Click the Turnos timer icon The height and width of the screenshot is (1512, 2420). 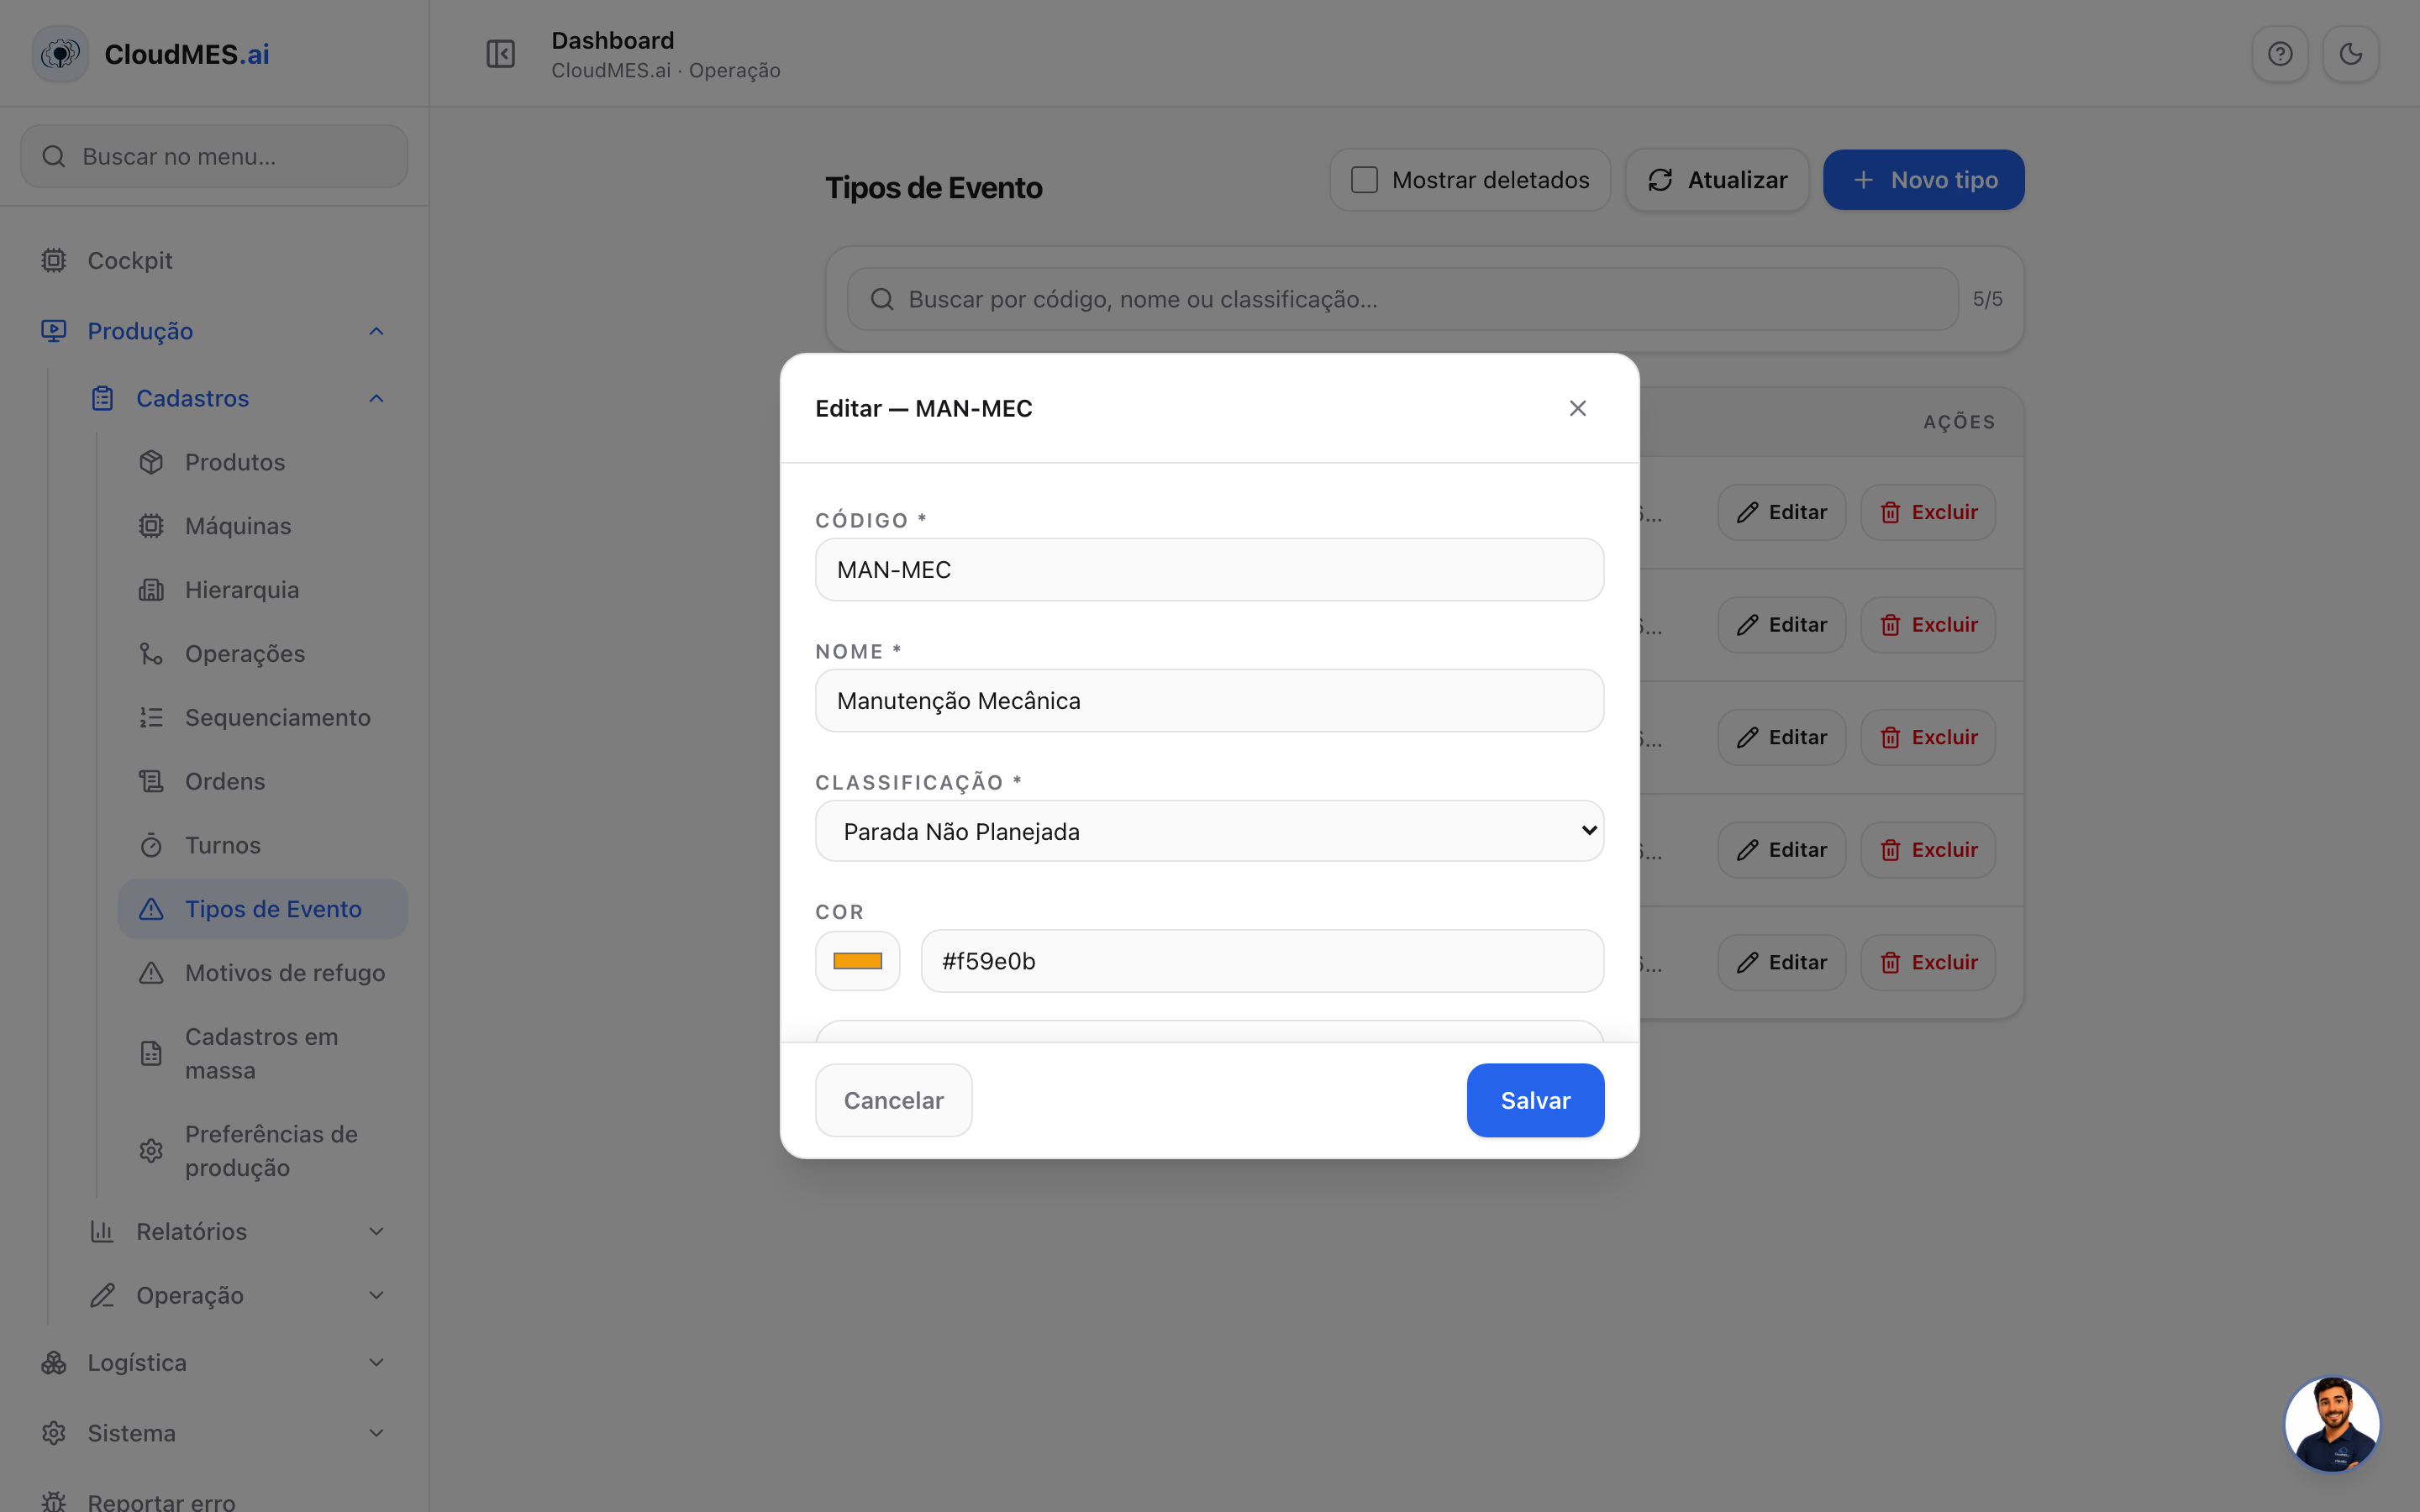pos(151,845)
